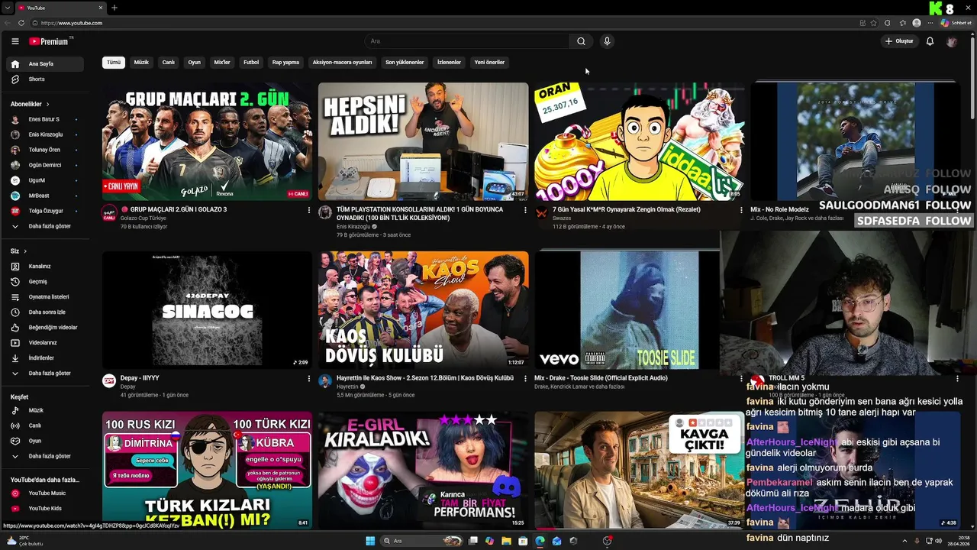Select the Tümü filter chip
The width and height of the screenshot is (977, 550).
pyautogui.click(x=114, y=63)
